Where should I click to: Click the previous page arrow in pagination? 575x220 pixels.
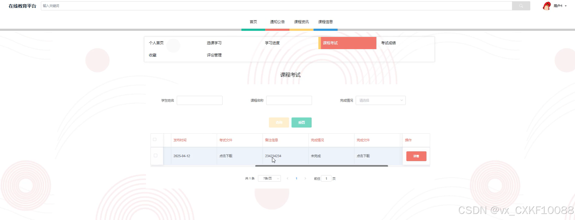(287, 179)
